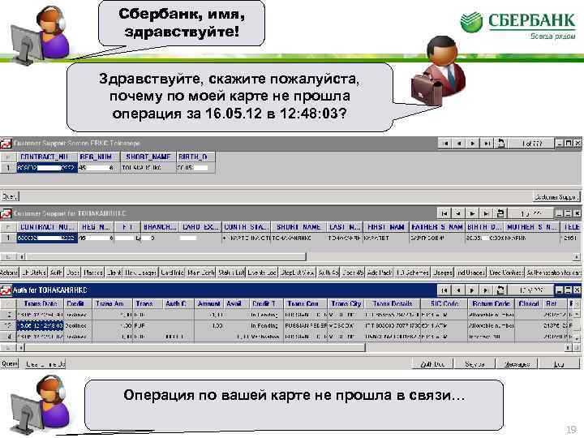The height and width of the screenshot is (438, 584).
Task: Refresh data in Auth for window
Action: 500,290
